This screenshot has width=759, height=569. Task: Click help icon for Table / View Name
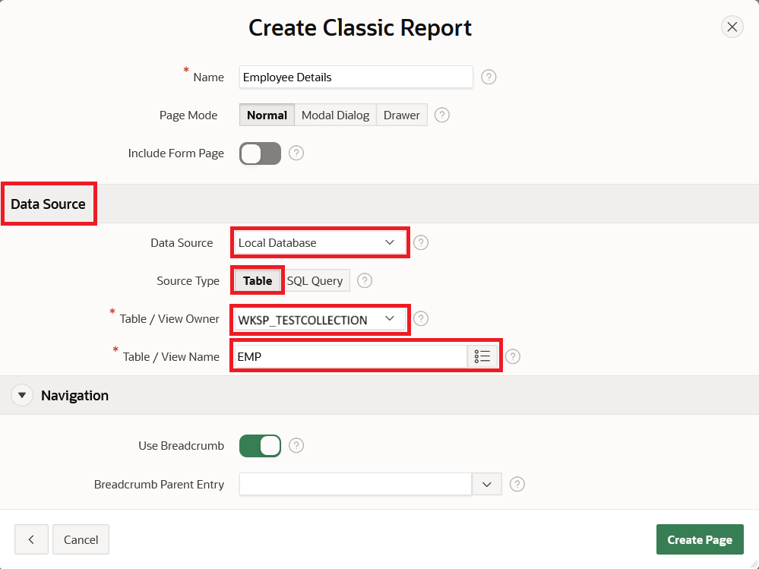click(513, 356)
